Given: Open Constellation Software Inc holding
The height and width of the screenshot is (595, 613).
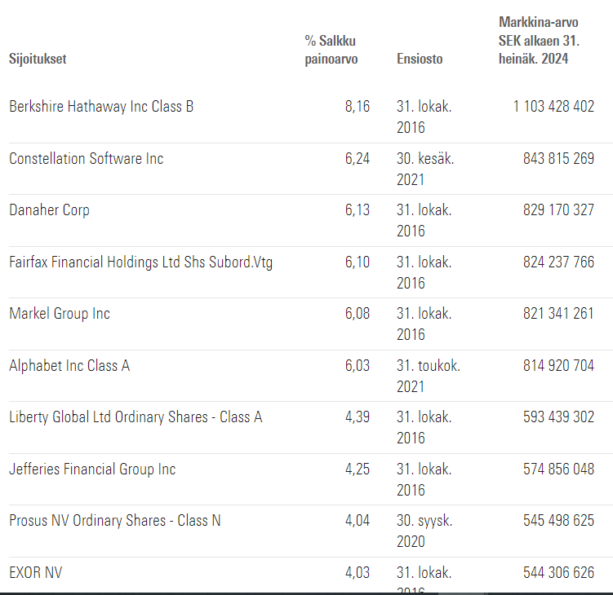Looking at the screenshot, I should pos(86,159).
